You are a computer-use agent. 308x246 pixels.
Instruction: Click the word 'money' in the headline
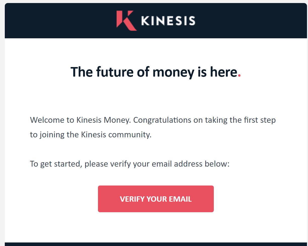point(173,72)
